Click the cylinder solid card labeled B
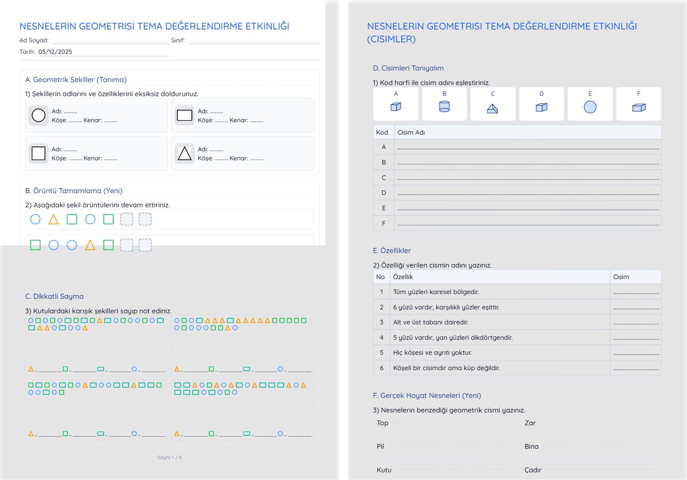 pyautogui.click(x=444, y=104)
